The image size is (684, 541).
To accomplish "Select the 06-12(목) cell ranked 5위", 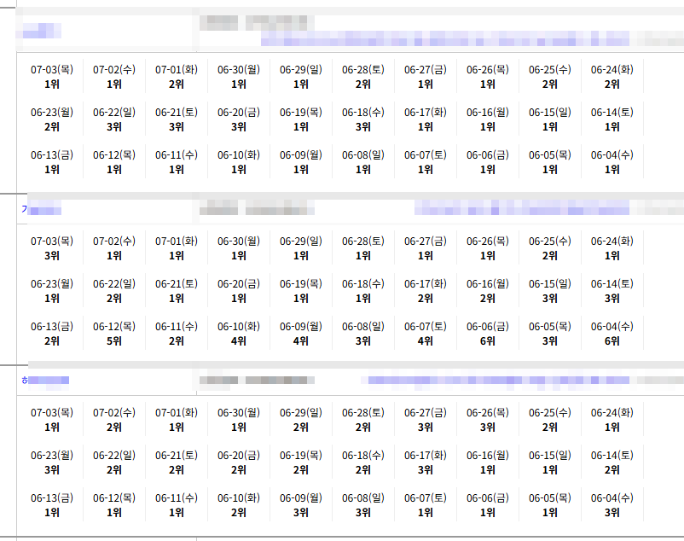I will coord(114,334).
